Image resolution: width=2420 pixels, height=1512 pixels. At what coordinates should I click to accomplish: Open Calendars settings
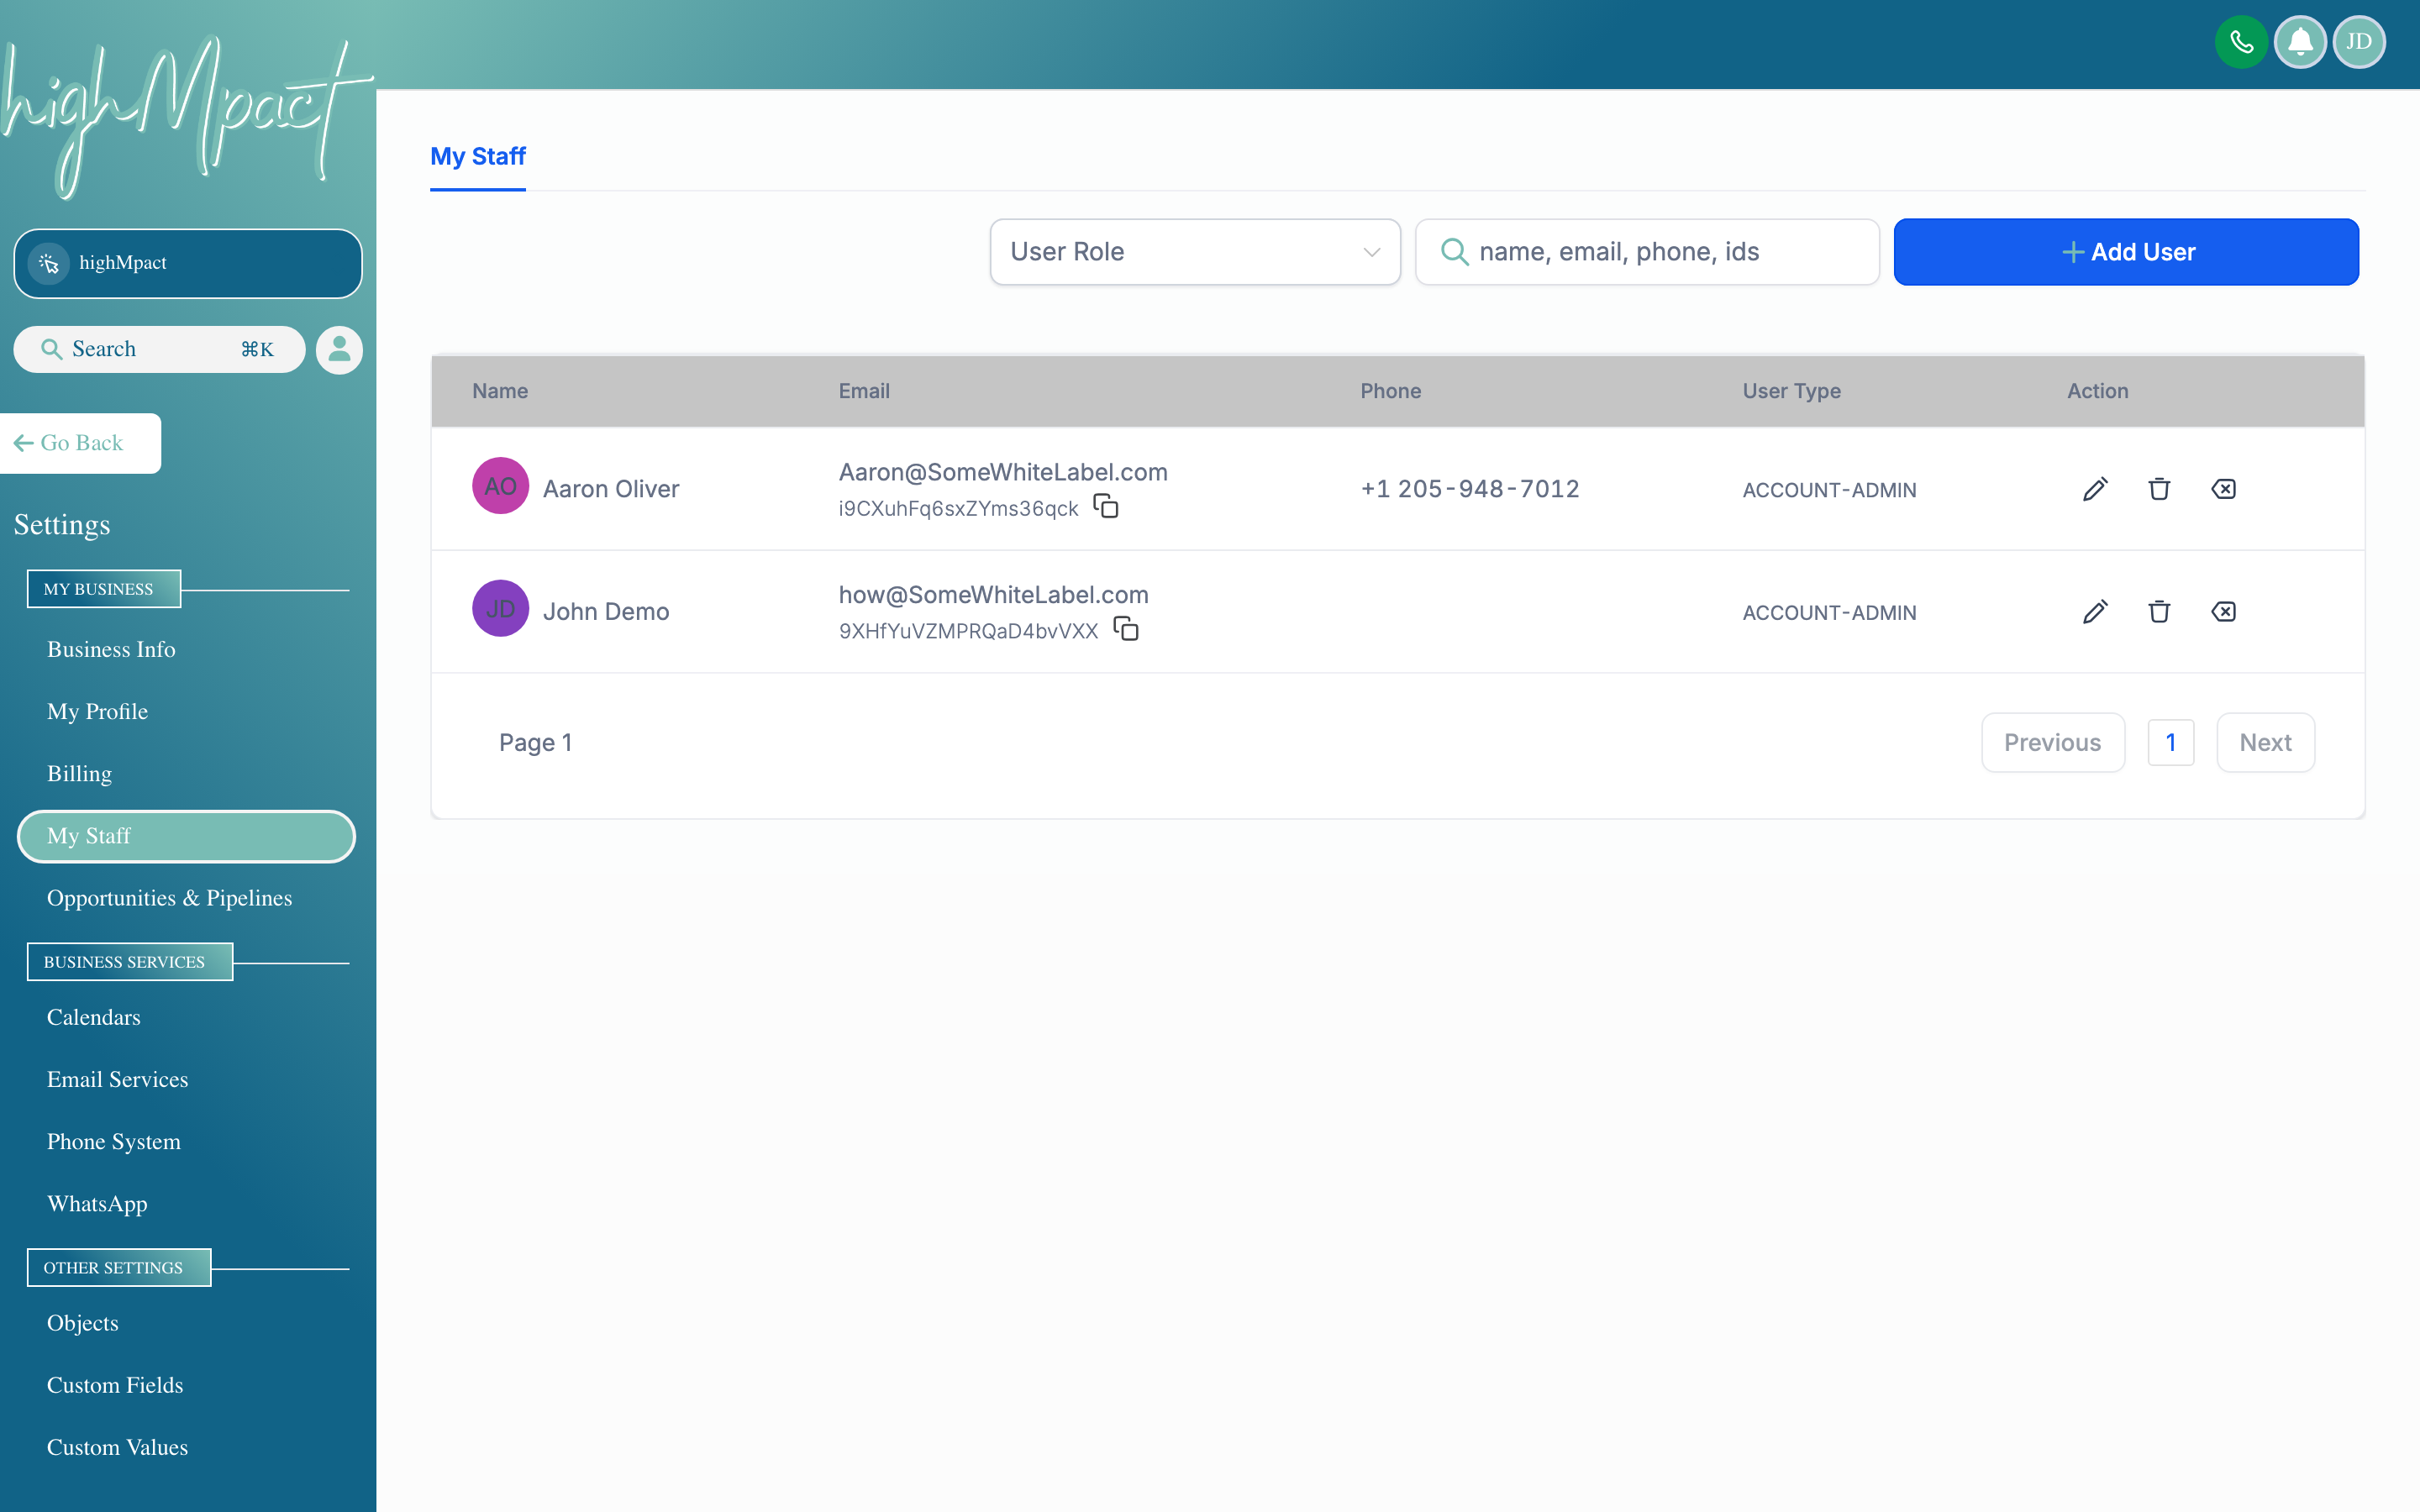pos(94,1017)
